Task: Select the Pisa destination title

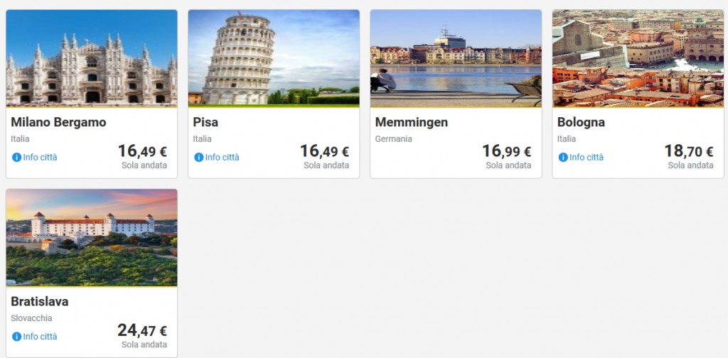Action: [x=205, y=122]
